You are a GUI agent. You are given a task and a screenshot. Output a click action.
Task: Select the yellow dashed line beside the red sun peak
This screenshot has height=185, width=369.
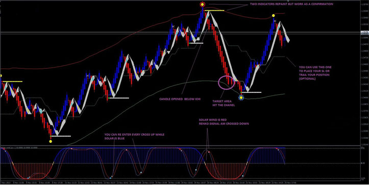point(214,11)
